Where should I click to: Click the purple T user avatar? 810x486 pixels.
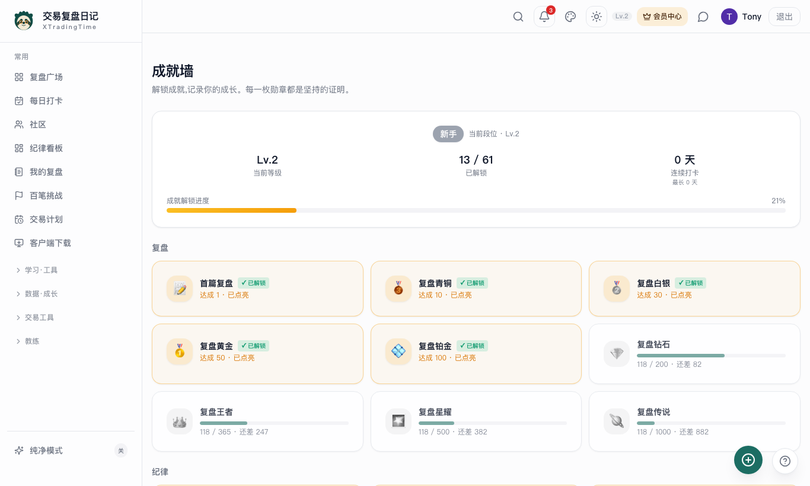pos(729,17)
